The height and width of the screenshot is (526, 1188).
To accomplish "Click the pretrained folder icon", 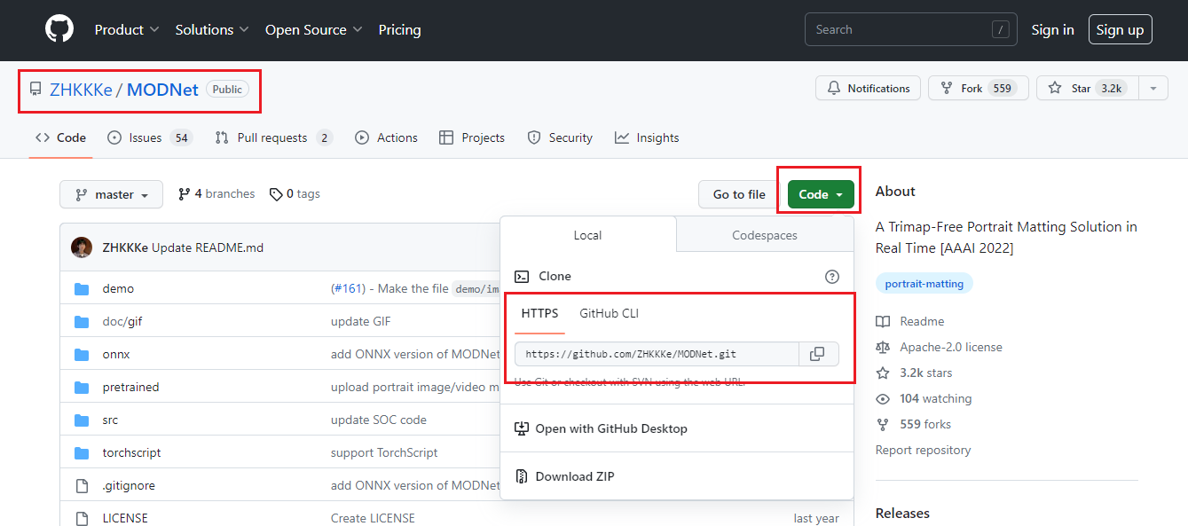I will (82, 387).
